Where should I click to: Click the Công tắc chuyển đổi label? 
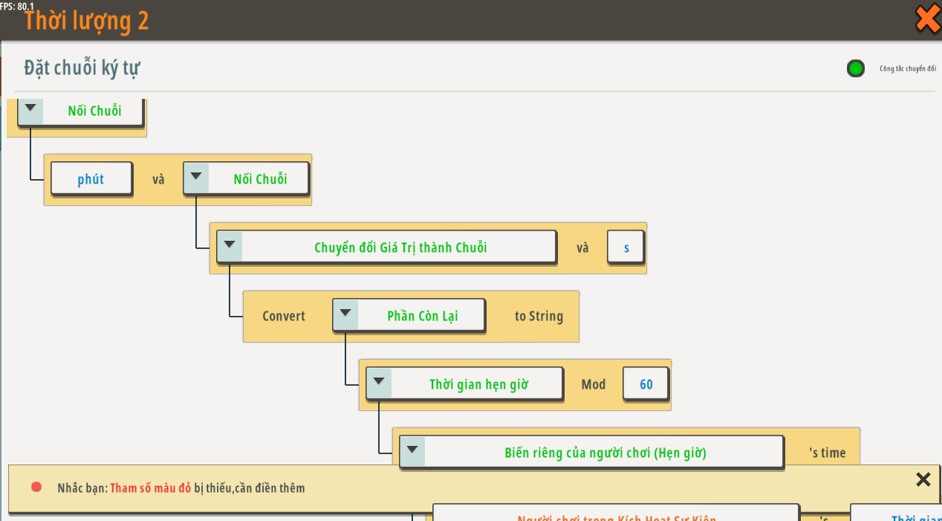907,69
